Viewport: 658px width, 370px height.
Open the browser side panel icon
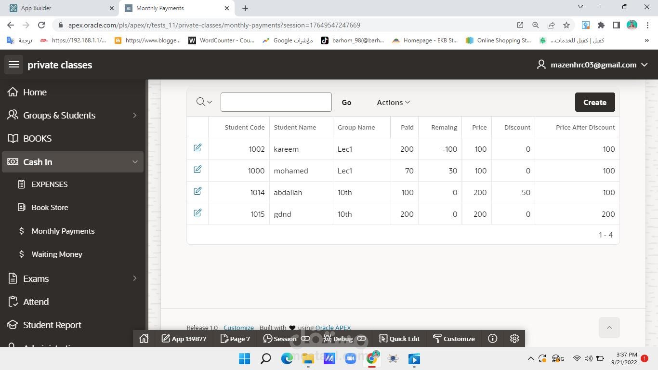pos(616,25)
